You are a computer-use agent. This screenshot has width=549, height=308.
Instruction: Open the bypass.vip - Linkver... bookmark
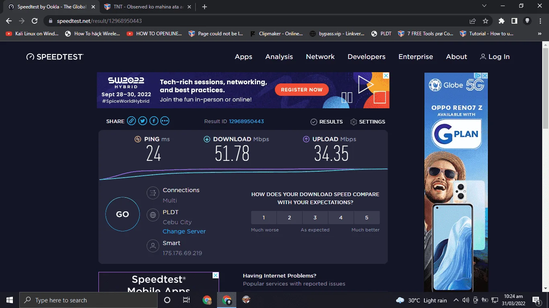click(x=337, y=34)
